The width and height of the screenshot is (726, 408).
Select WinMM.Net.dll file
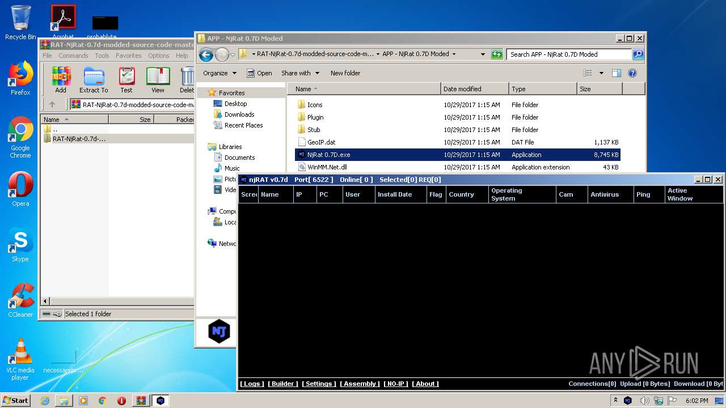pyautogui.click(x=327, y=167)
